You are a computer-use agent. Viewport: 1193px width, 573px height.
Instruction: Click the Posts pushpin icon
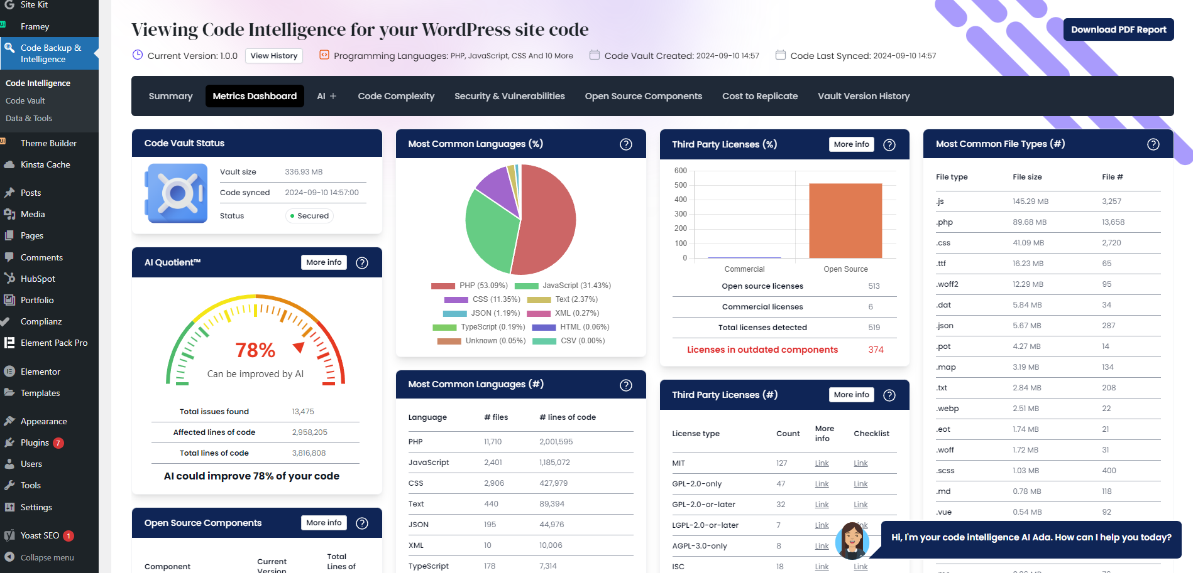[x=9, y=193]
